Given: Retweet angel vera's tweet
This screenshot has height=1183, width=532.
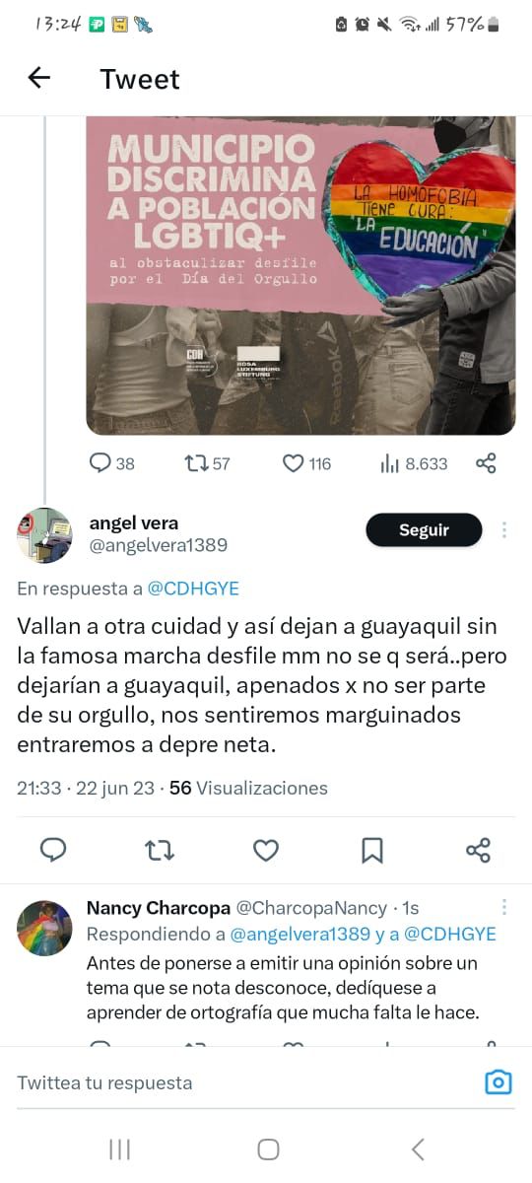Looking at the screenshot, I should point(160,850).
